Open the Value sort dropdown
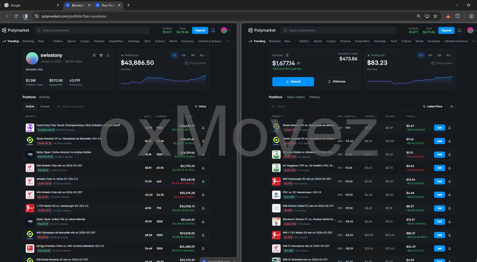 (200, 106)
